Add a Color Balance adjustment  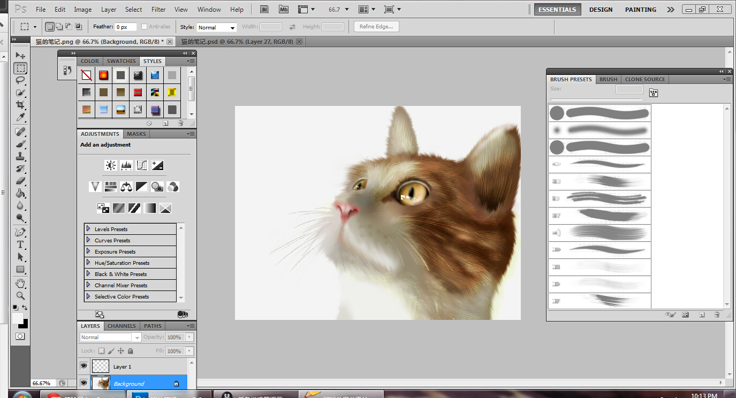pyautogui.click(x=126, y=186)
